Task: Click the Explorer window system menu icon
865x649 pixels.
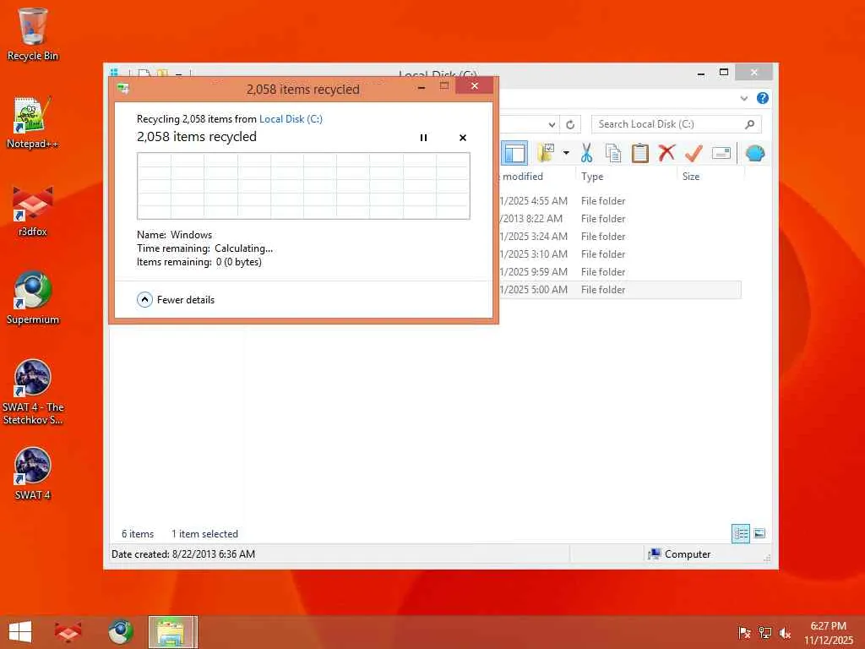Action: [114, 73]
